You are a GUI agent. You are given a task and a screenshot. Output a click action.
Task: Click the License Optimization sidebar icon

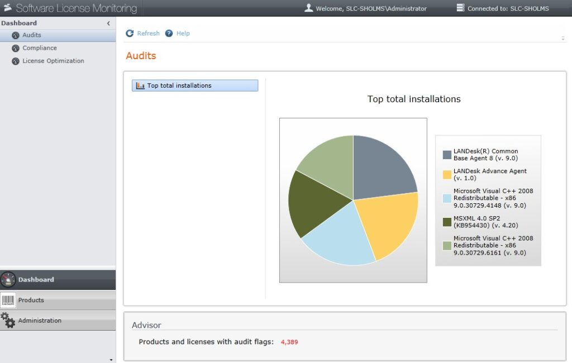(x=15, y=61)
